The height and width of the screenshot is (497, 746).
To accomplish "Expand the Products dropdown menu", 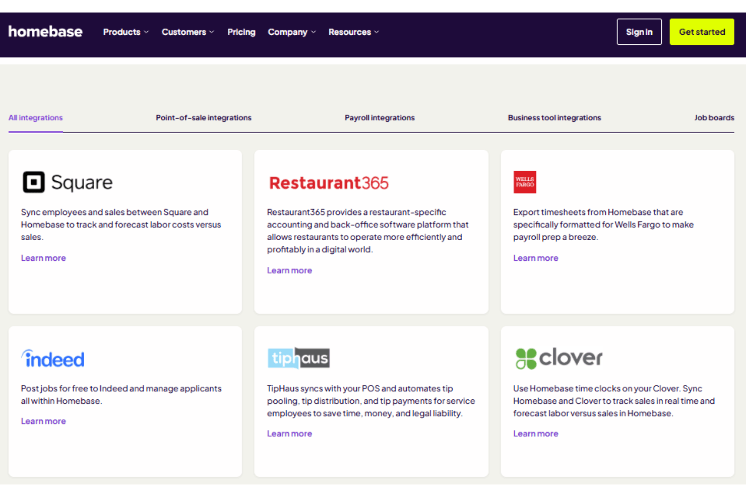I will (126, 32).
